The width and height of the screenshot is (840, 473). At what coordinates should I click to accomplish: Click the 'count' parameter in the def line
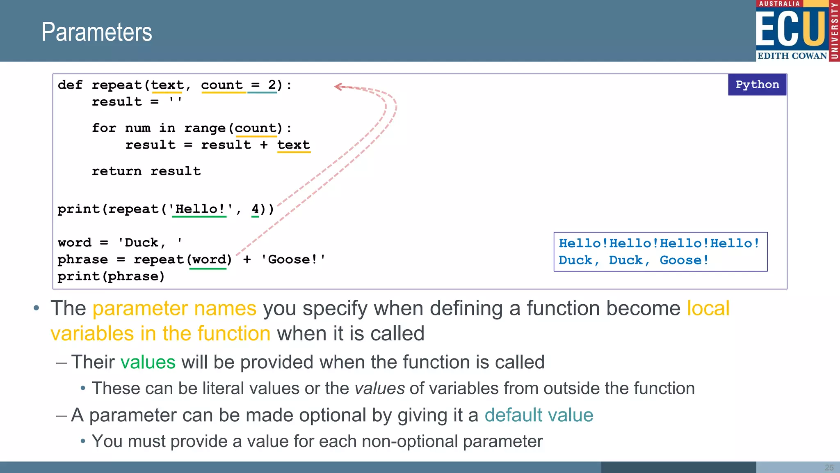(x=222, y=85)
